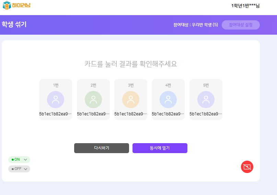Screen dimensions: 277x195
Task: Open the 1학년1반***님 user menu
Action: pos(245,5)
